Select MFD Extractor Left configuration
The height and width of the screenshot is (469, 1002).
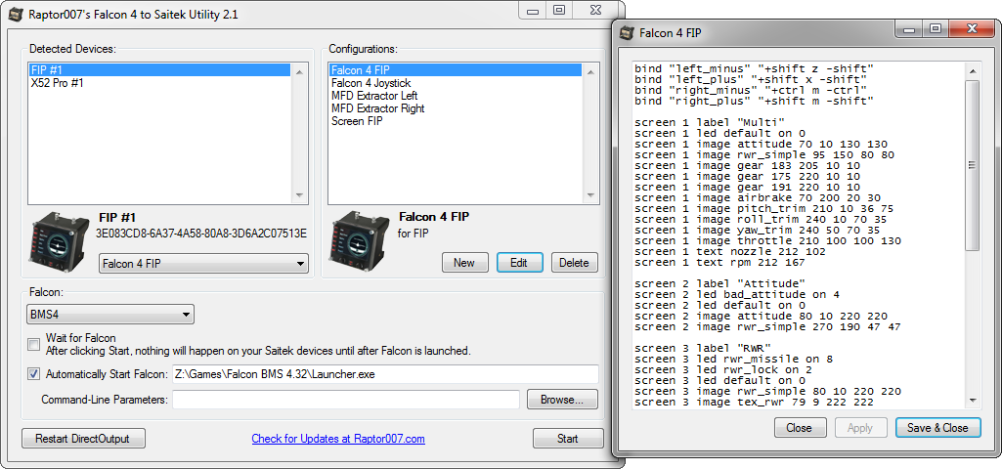455,96
